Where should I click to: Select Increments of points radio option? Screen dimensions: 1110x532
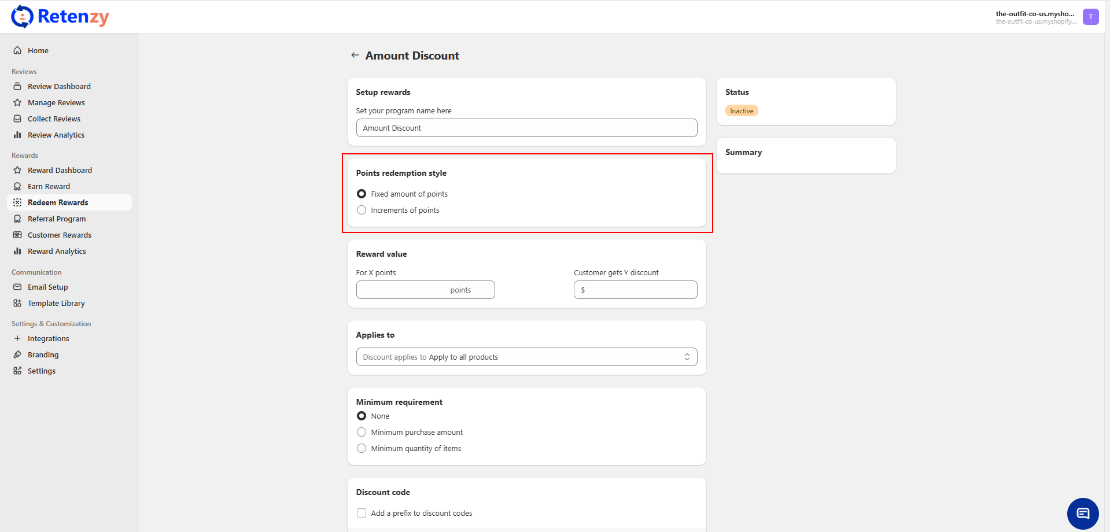362,210
